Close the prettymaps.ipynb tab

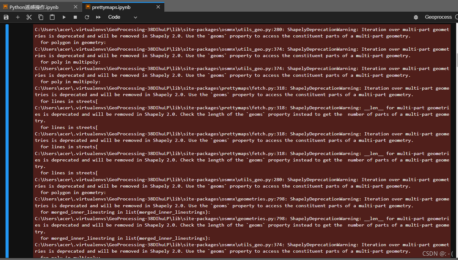pos(158,7)
